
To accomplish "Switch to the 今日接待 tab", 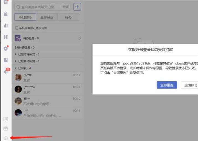I will (25, 17).
